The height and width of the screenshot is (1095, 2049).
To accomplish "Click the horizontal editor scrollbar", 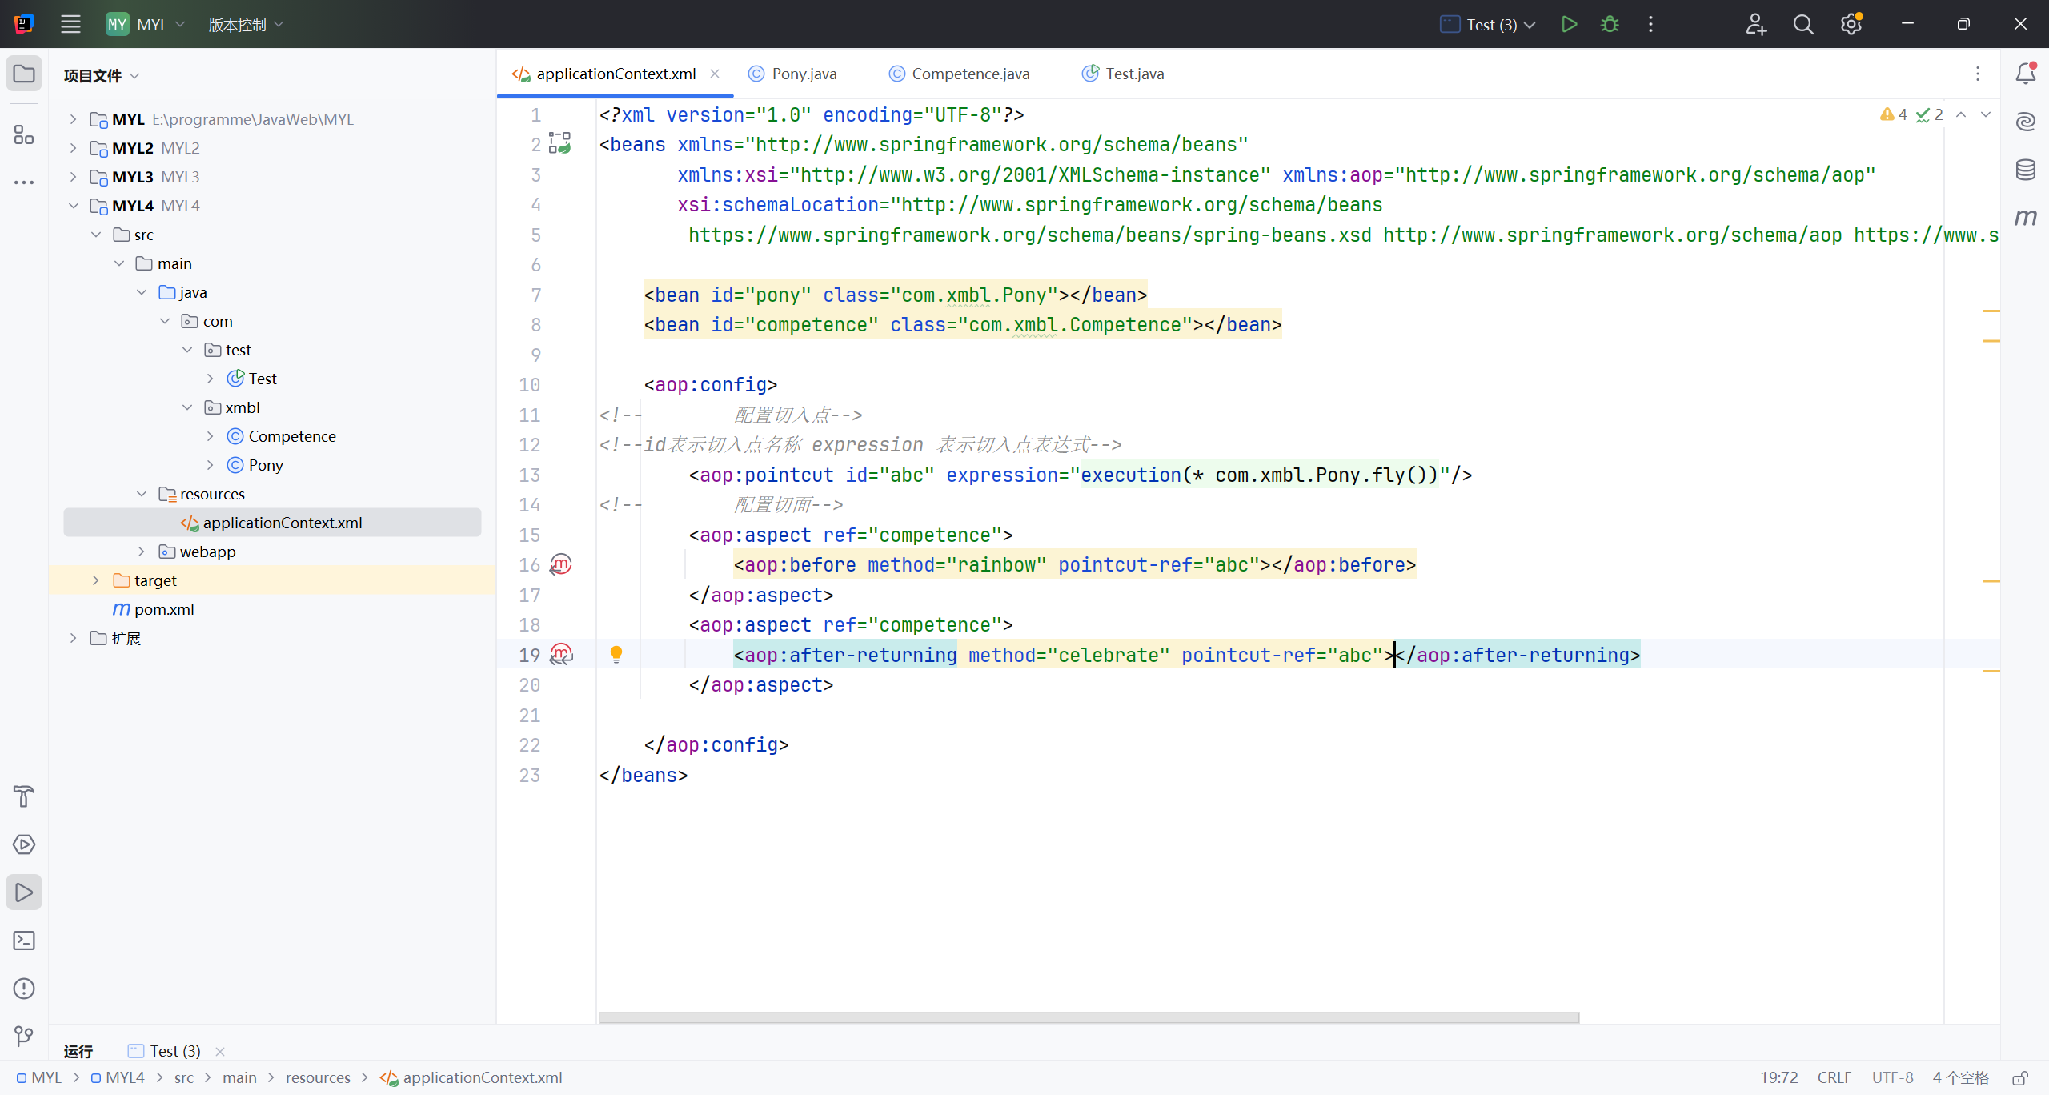I will pos(1089,1017).
